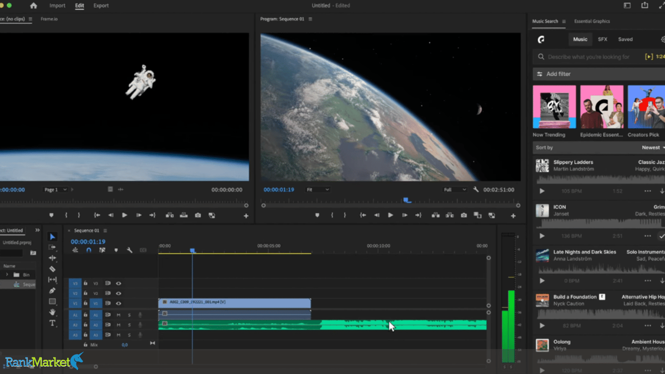Click the music search description field
The image size is (665, 374).
pyautogui.click(x=588, y=57)
